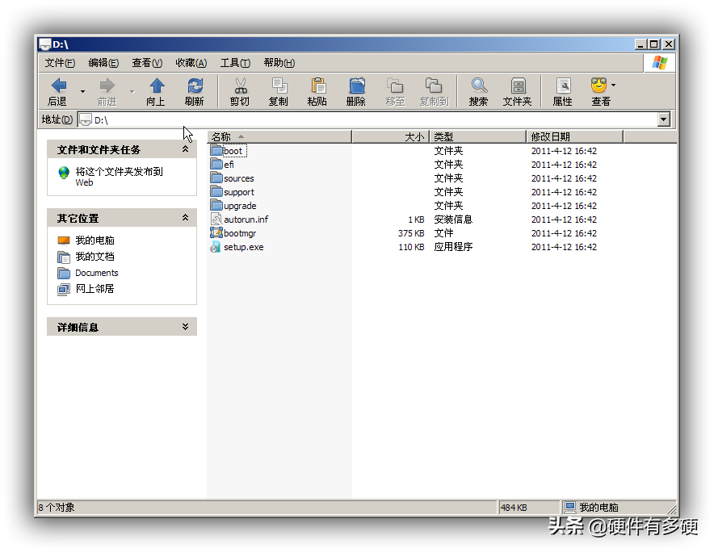Open the 文件(F) menu
Viewport: 714px width, 552px height.
pyautogui.click(x=60, y=63)
